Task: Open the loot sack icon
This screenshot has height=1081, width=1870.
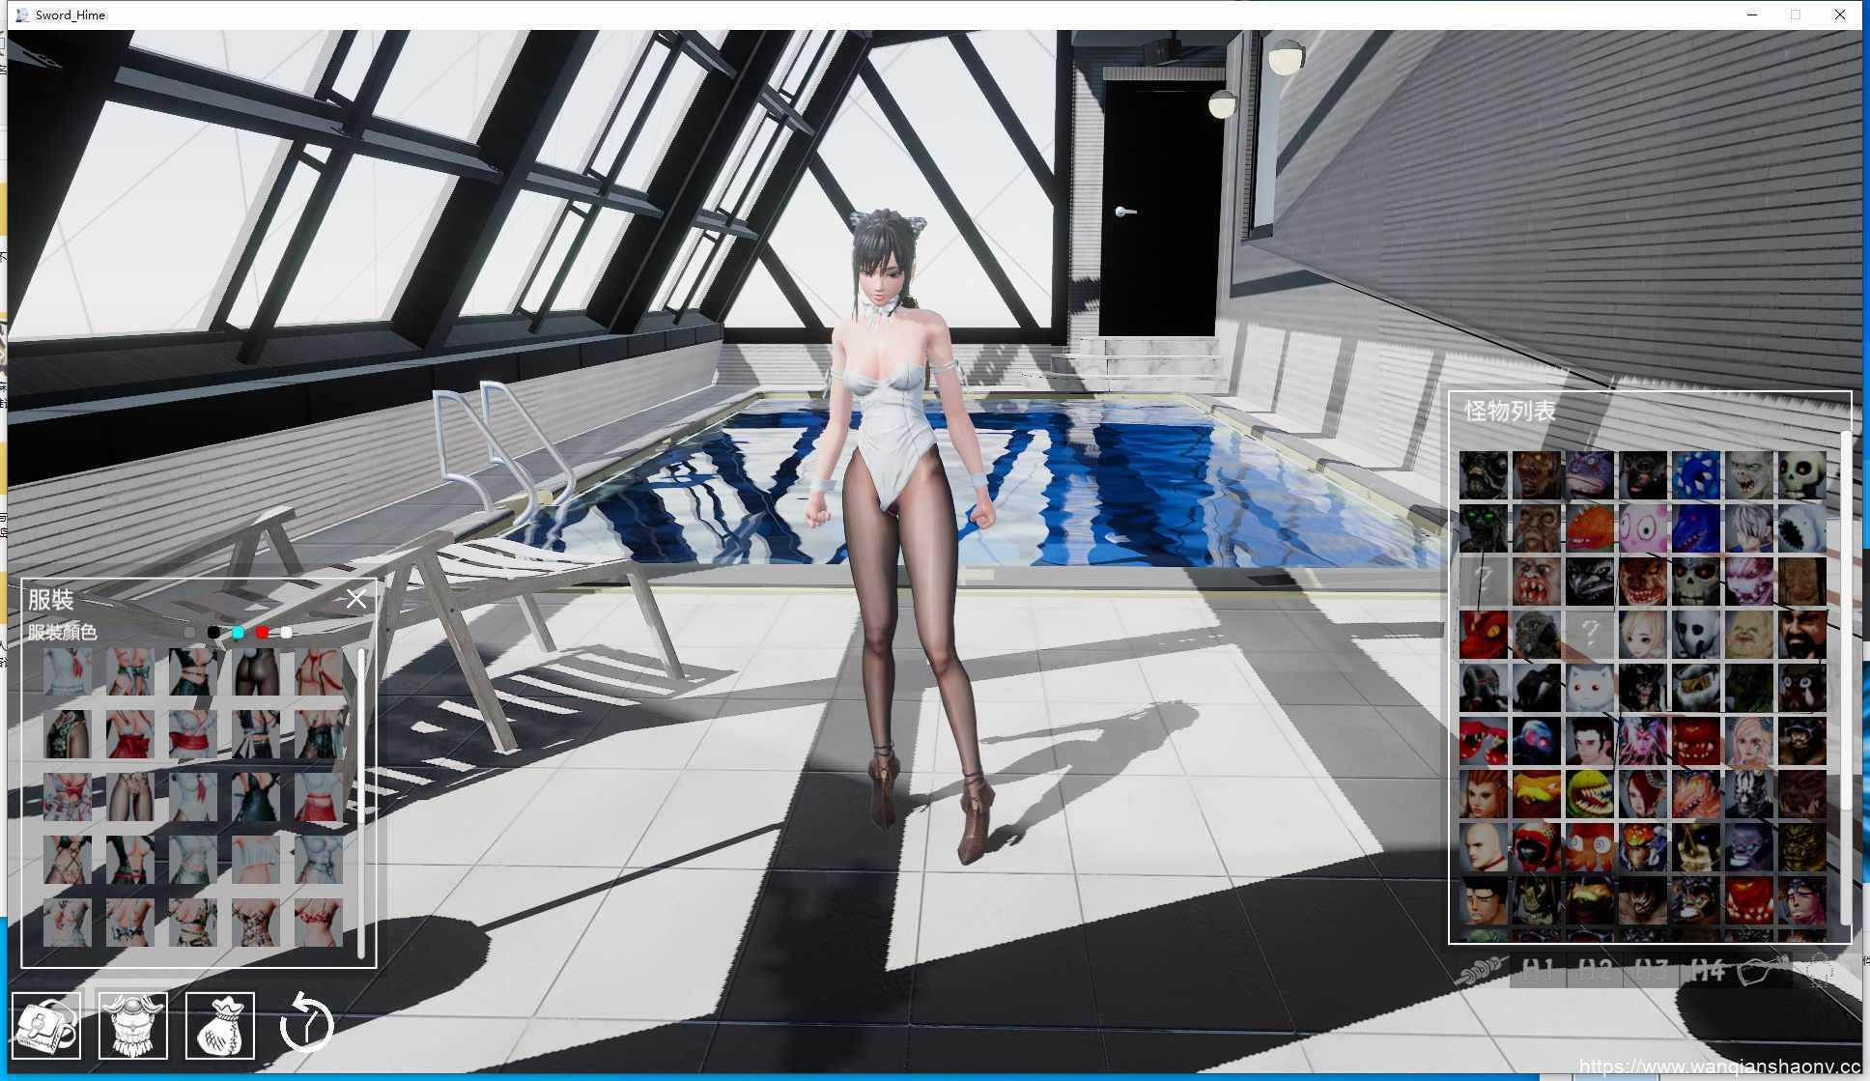Action: (219, 1025)
